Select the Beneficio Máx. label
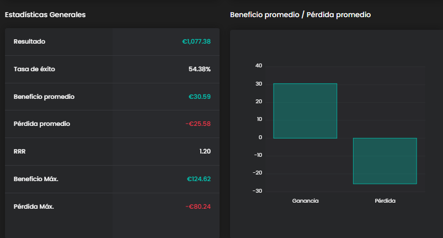 click(36, 179)
